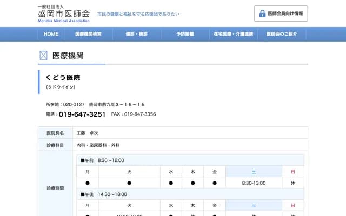The image size is (346, 216).
Task: Click the Saturday 8:30-13:00 hours cell
Action: [254, 183]
